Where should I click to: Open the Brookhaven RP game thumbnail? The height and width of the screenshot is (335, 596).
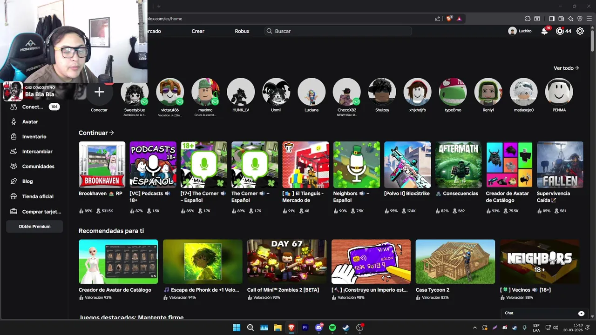tap(102, 165)
